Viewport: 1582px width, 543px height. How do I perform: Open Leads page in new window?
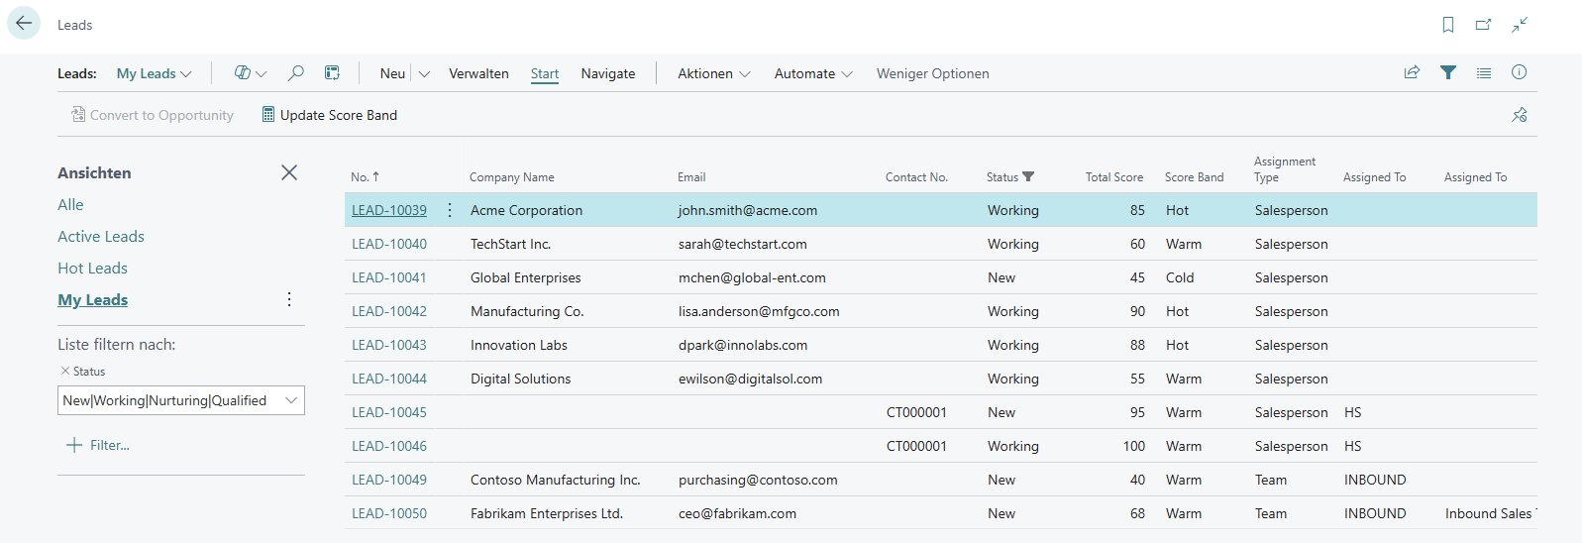pyautogui.click(x=1483, y=25)
